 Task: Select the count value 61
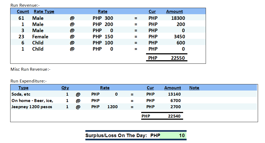click(x=21, y=18)
